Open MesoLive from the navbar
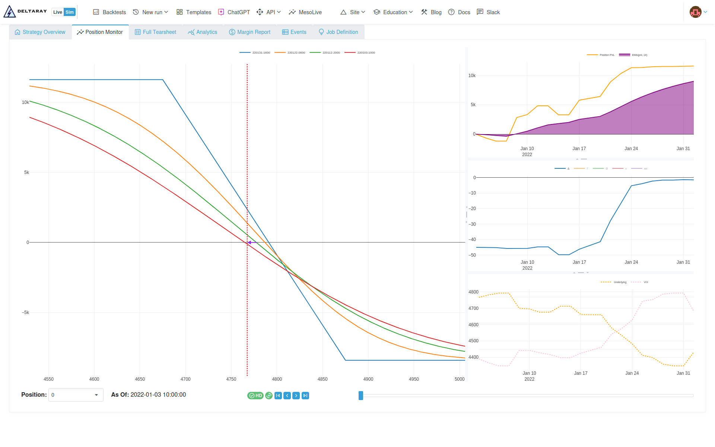The image size is (715, 447). point(305,12)
